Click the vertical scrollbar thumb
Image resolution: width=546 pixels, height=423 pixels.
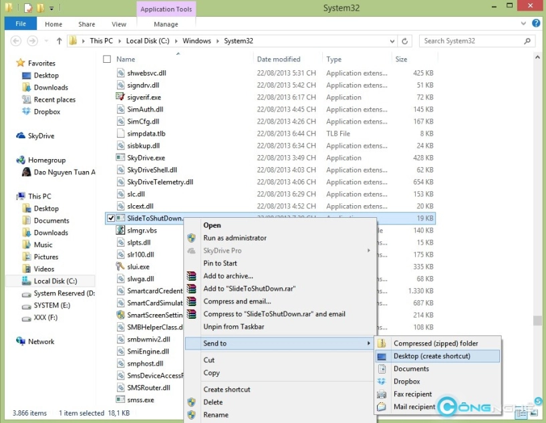coord(537,321)
